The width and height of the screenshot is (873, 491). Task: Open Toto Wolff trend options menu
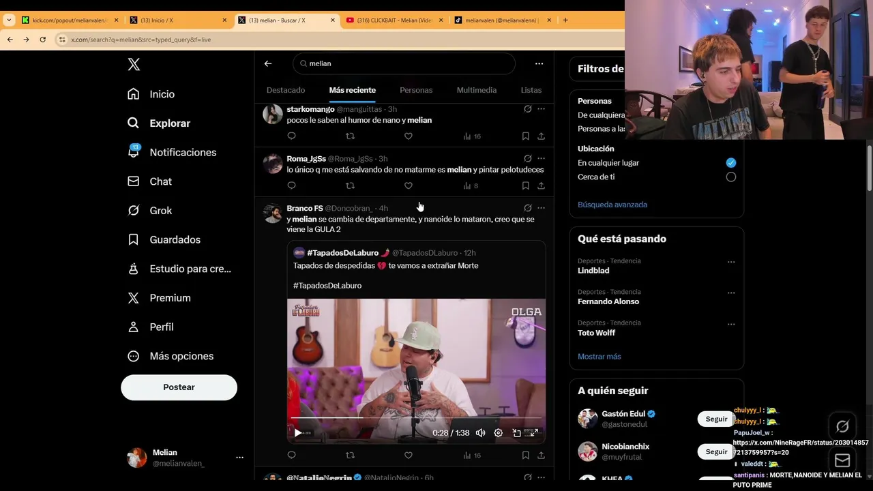coord(730,324)
